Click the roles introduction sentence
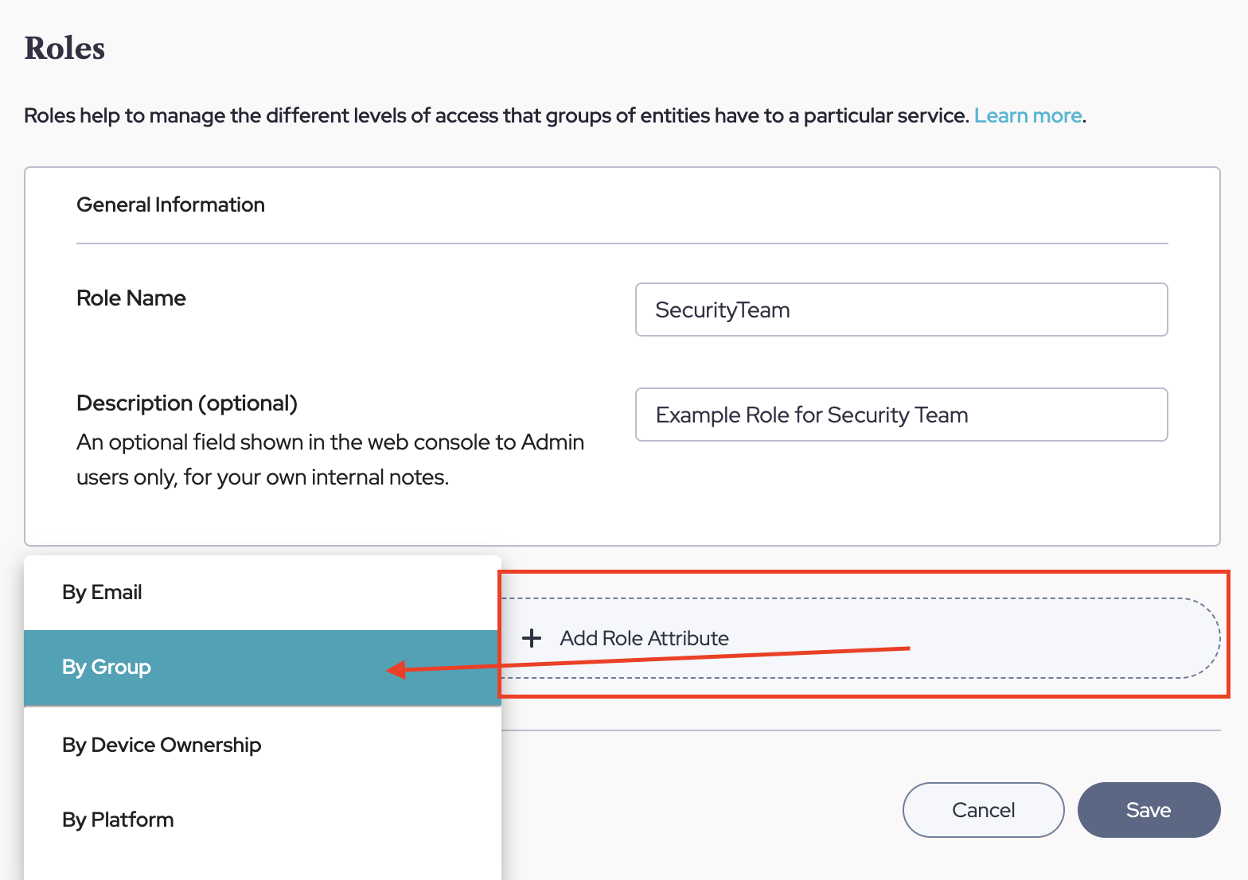This screenshot has height=880, width=1248. 496,116
